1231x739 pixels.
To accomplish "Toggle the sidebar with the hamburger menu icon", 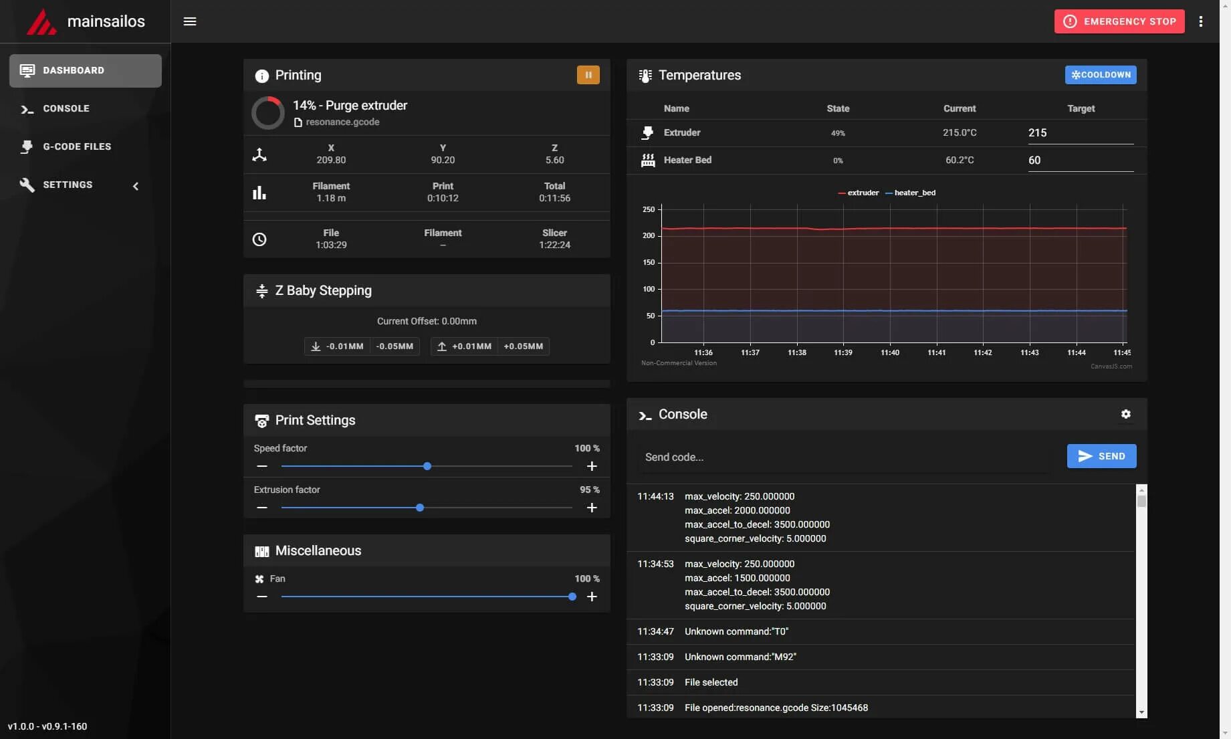I will (x=190, y=21).
